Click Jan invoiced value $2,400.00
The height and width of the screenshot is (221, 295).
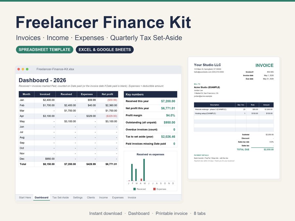(x=49, y=100)
